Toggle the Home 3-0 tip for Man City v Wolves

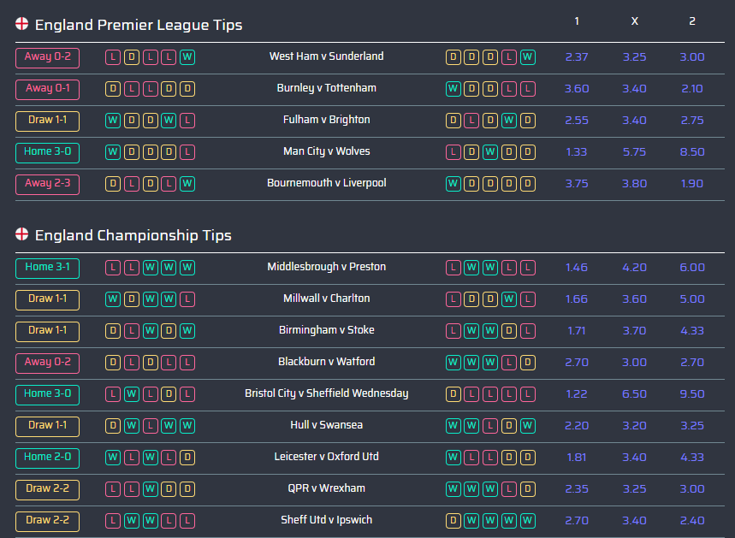pyautogui.click(x=47, y=152)
